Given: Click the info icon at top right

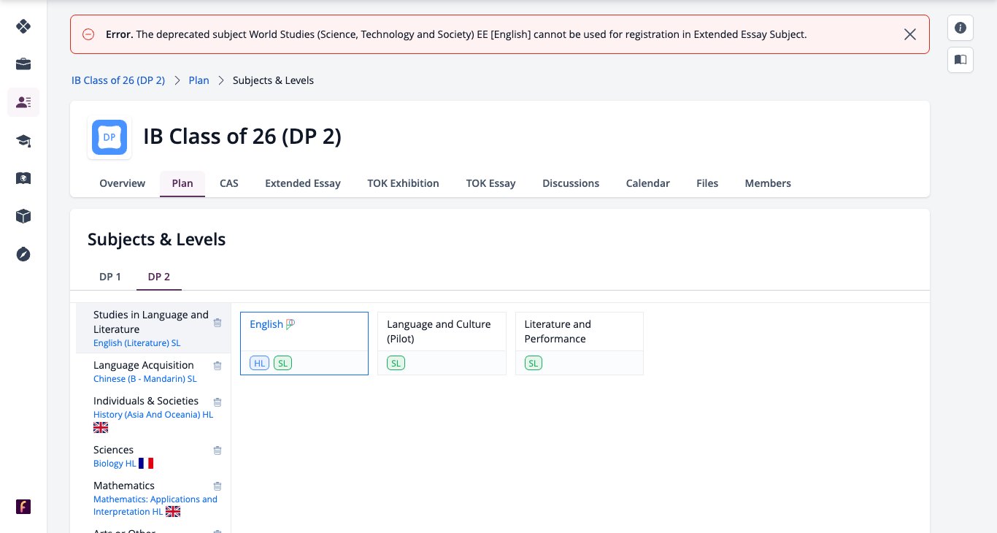Looking at the screenshot, I should [x=961, y=28].
